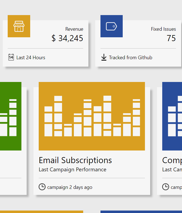The width and height of the screenshot is (182, 213).
Task: Select the Last Campaign Performance subtitle
Action: (72, 169)
